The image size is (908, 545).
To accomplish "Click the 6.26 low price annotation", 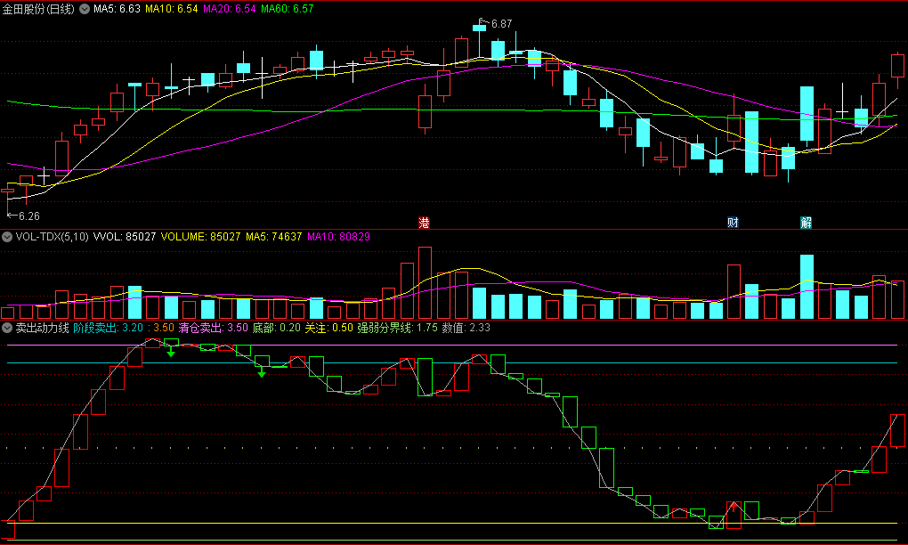I will coord(29,216).
